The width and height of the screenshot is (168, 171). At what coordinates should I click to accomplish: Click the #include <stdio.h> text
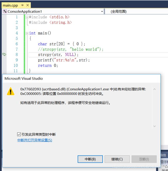click(49, 17)
